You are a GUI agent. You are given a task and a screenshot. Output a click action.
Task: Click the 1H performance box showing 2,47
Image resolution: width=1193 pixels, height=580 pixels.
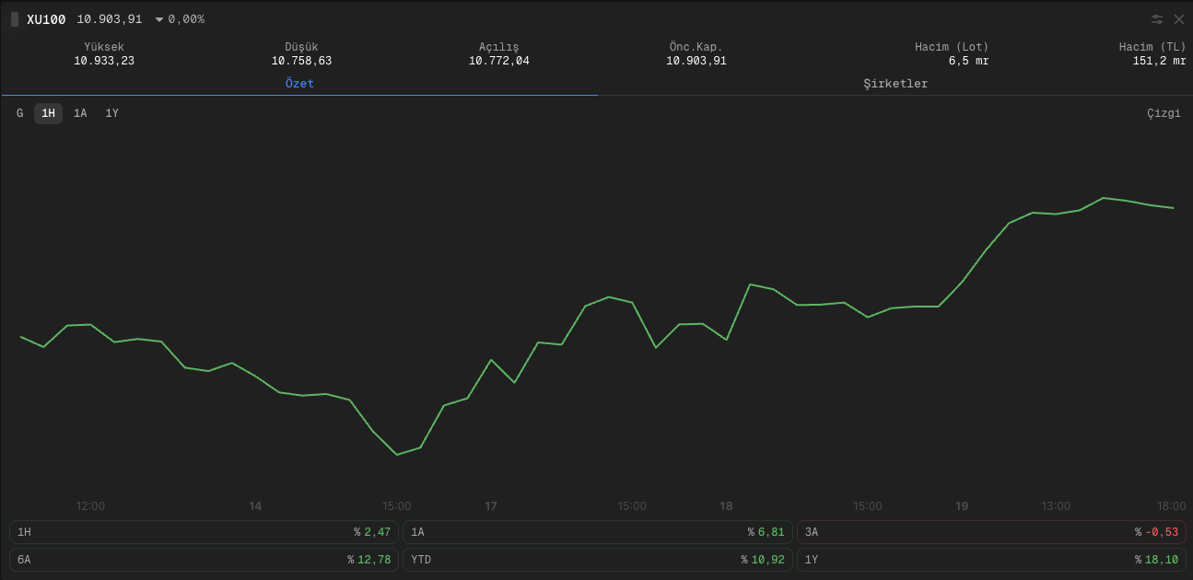(x=204, y=532)
